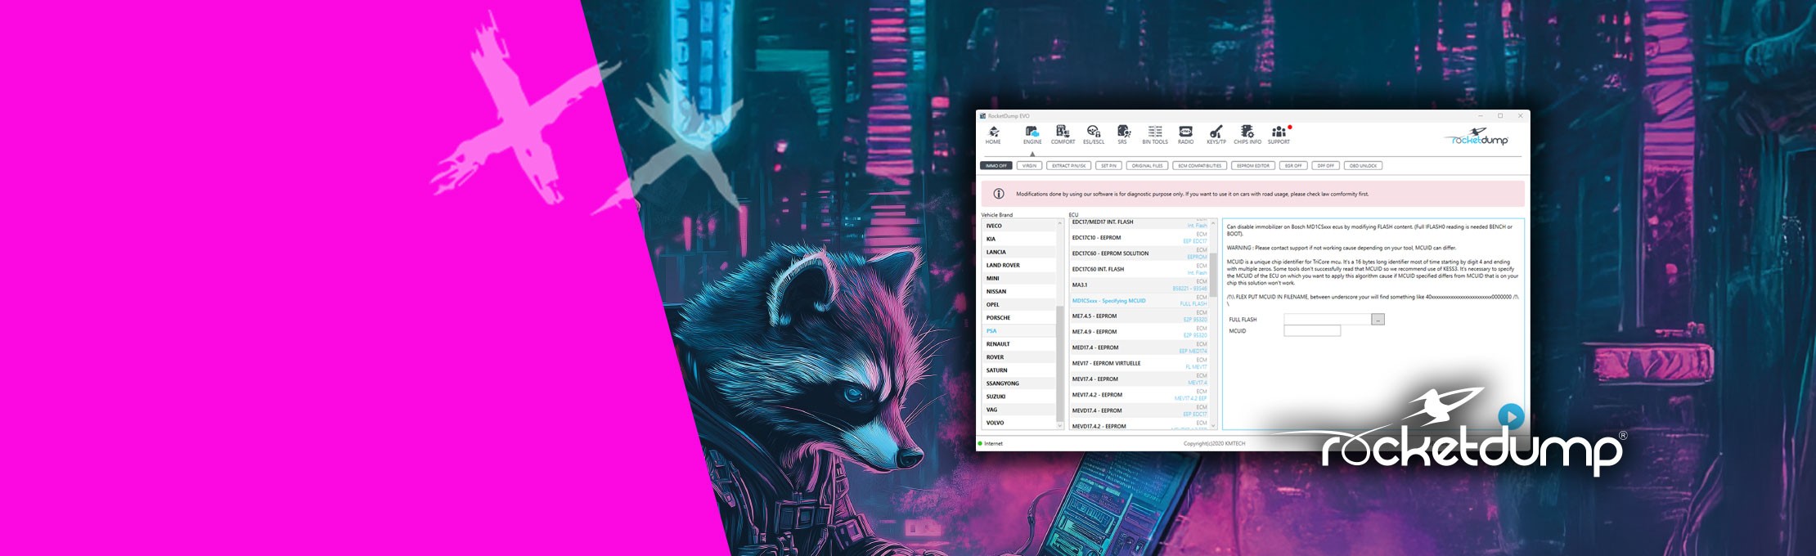
Task: Choose ME7.4.9 - EEPROM entry
Action: pos(1139,332)
